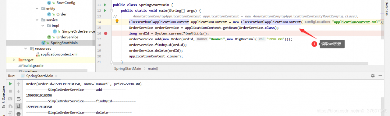Click the stop process square icon
Image resolution: width=390 pixels, height=116 pixels.
(10, 91)
